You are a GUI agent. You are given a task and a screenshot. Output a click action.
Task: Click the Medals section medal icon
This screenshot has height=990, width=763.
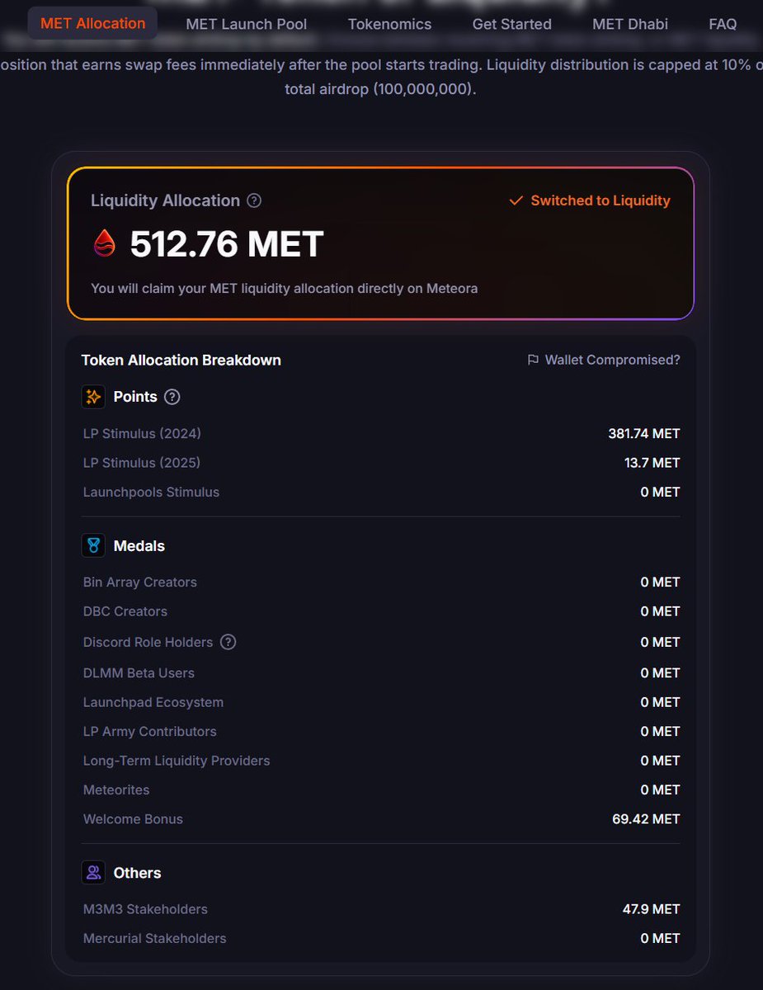(93, 546)
